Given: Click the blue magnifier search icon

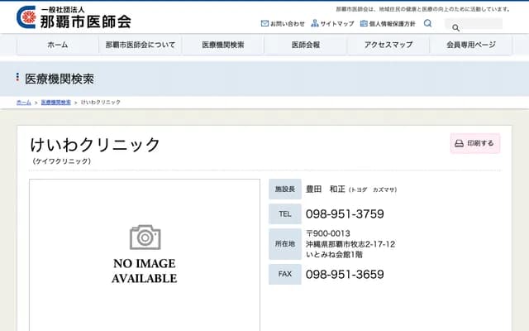Looking at the screenshot, I should [x=427, y=23].
